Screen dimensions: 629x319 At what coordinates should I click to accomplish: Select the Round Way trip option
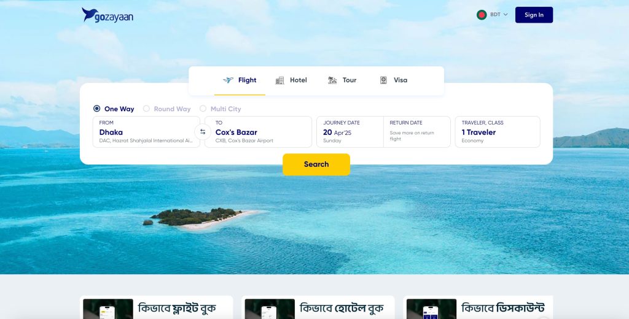pyautogui.click(x=167, y=109)
